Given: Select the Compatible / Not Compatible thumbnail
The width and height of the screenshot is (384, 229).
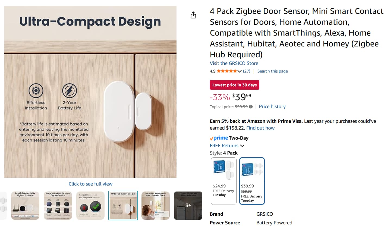Looking at the screenshot, I should coord(90,205).
